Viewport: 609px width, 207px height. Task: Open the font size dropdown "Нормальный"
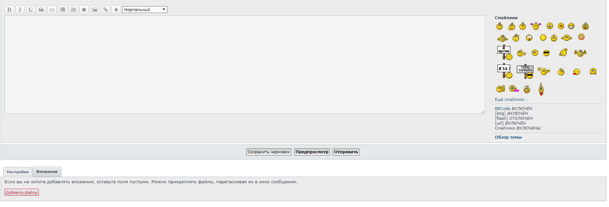click(145, 10)
